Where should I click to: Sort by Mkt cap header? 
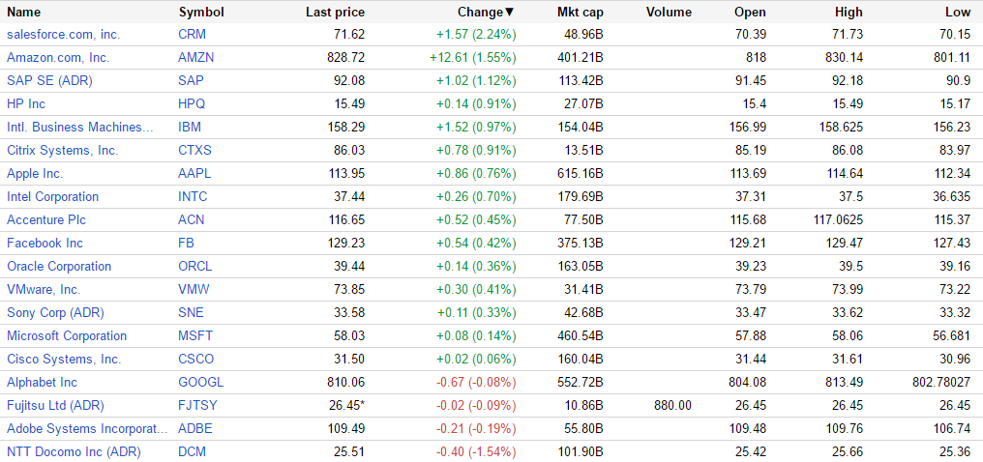click(581, 12)
